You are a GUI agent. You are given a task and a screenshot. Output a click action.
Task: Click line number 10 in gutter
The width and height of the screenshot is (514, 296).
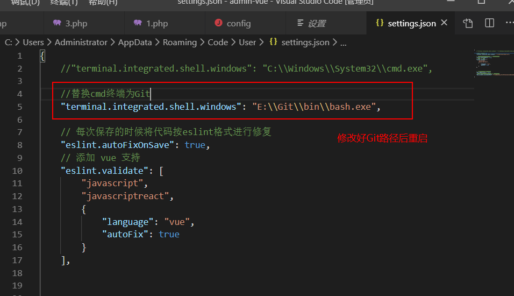(x=17, y=171)
